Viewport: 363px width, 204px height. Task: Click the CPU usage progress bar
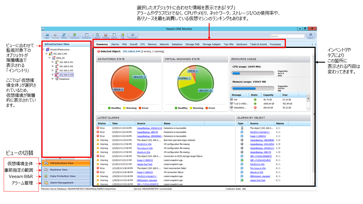(253, 73)
